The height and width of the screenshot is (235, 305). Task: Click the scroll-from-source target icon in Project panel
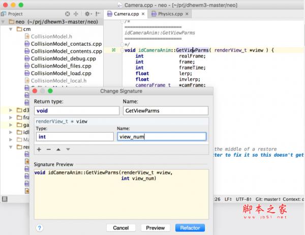pyautogui.click(x=68, y=14)
